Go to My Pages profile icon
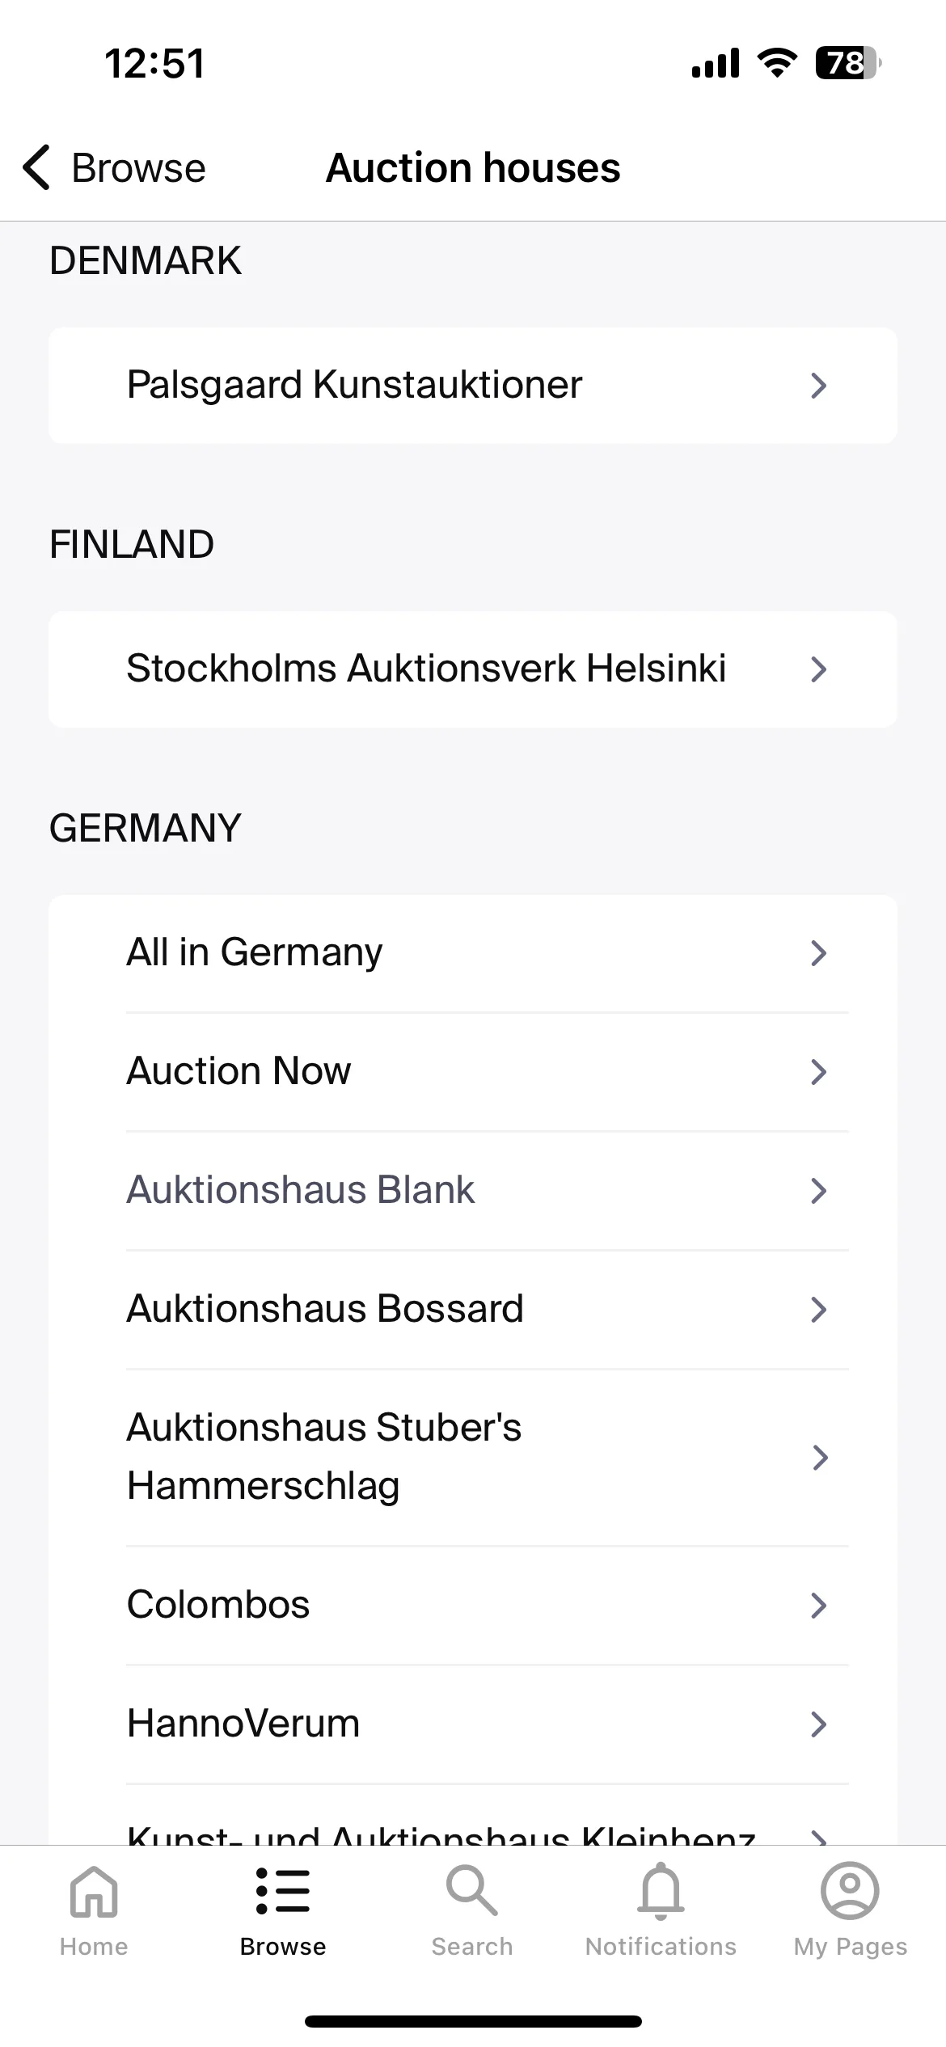This screenshot has width=946, height=2047. [x=850, y=1891]
